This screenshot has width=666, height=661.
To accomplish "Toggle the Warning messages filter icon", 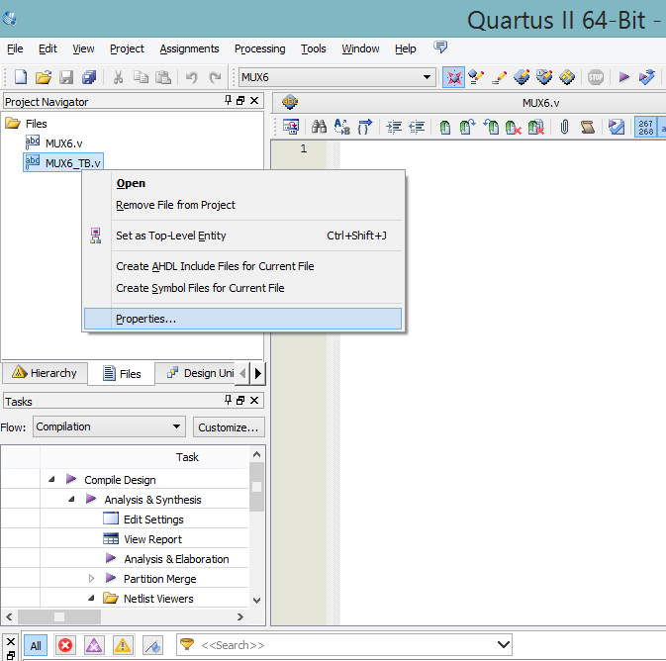I will pyautogui.click(x=123, y=646).
